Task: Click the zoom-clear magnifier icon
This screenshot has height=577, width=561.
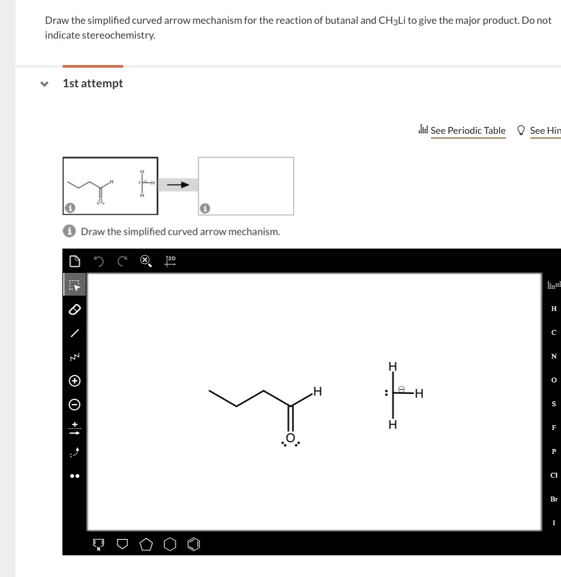Action: pyautogui.click(x=146, y=261)
